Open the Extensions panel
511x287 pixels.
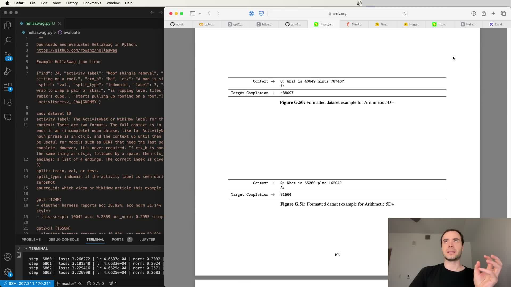click(8, 87)
